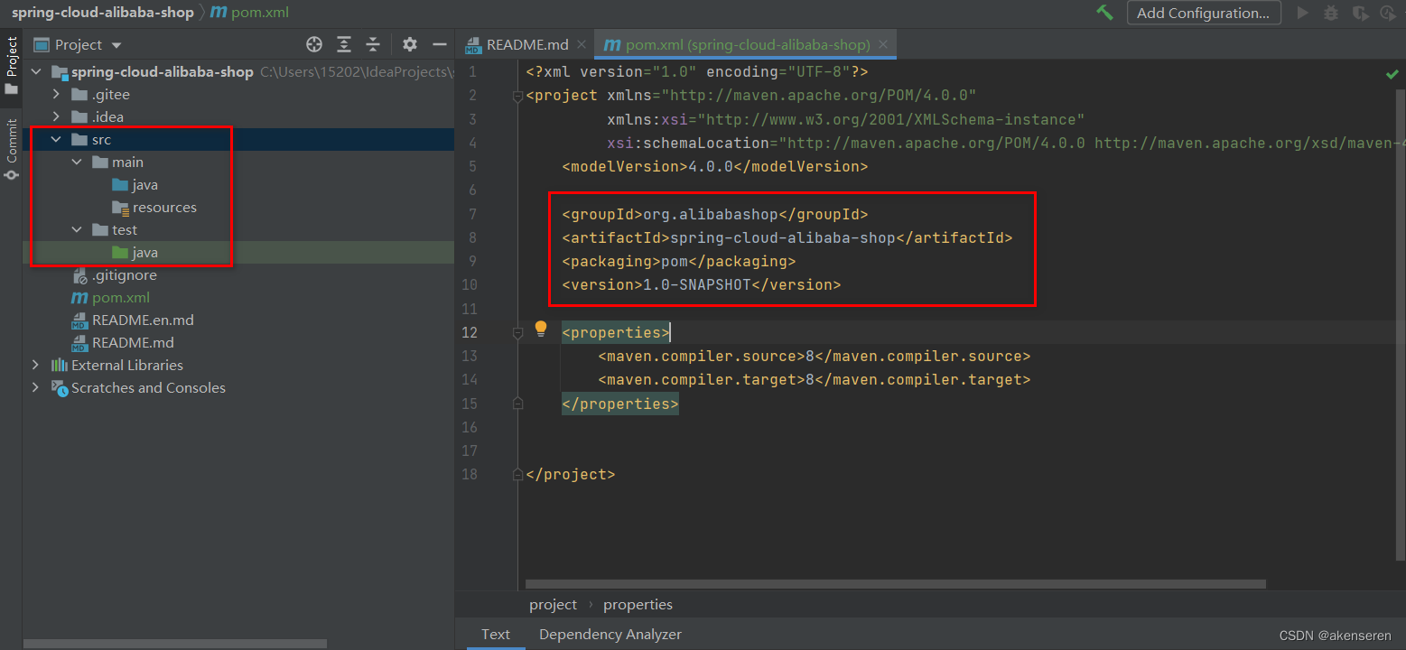Close the README.md tab

582,44
